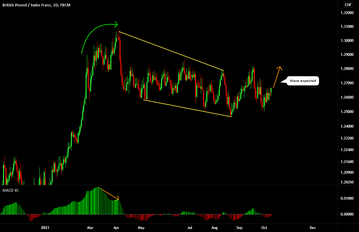Click the Apr time axis label
This screenshot has height=232, width=359.
point(116,228)
